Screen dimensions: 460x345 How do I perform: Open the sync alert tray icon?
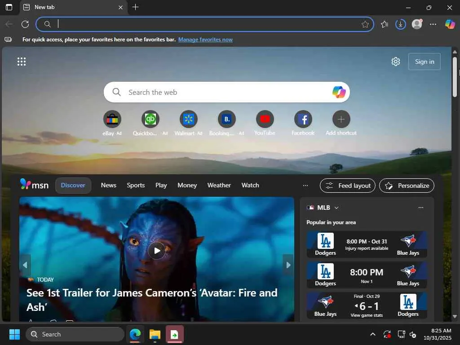click(387, 334)
